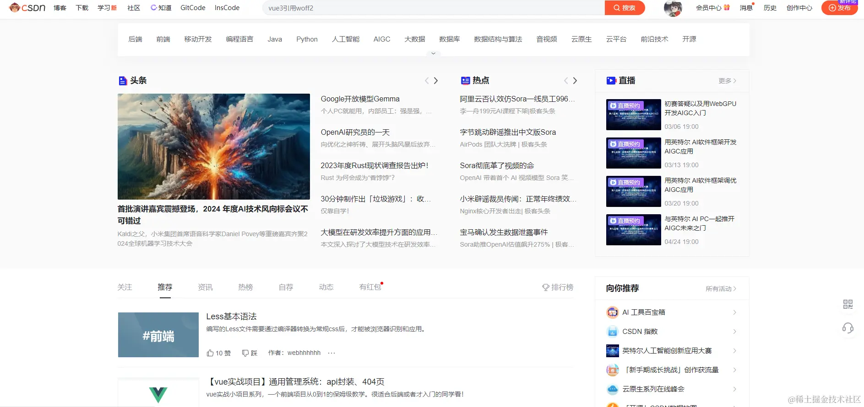Select the 数据库 category

[x=449, y=39]
